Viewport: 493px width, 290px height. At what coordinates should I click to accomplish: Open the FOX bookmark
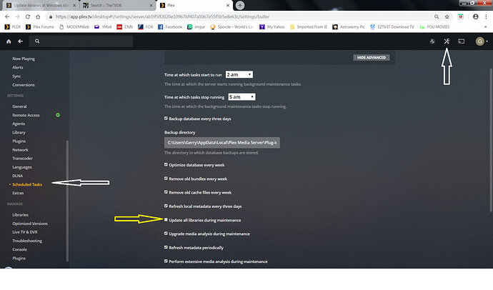[146, 27]
